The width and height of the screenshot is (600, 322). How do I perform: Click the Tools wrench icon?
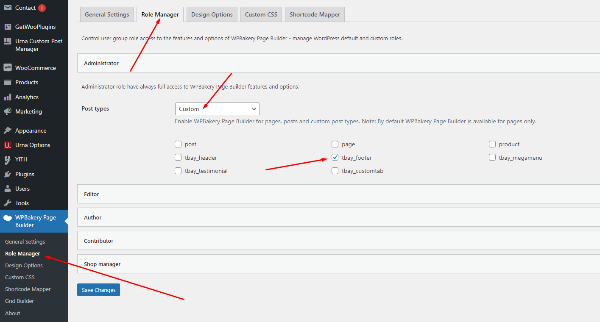[8, 203]
